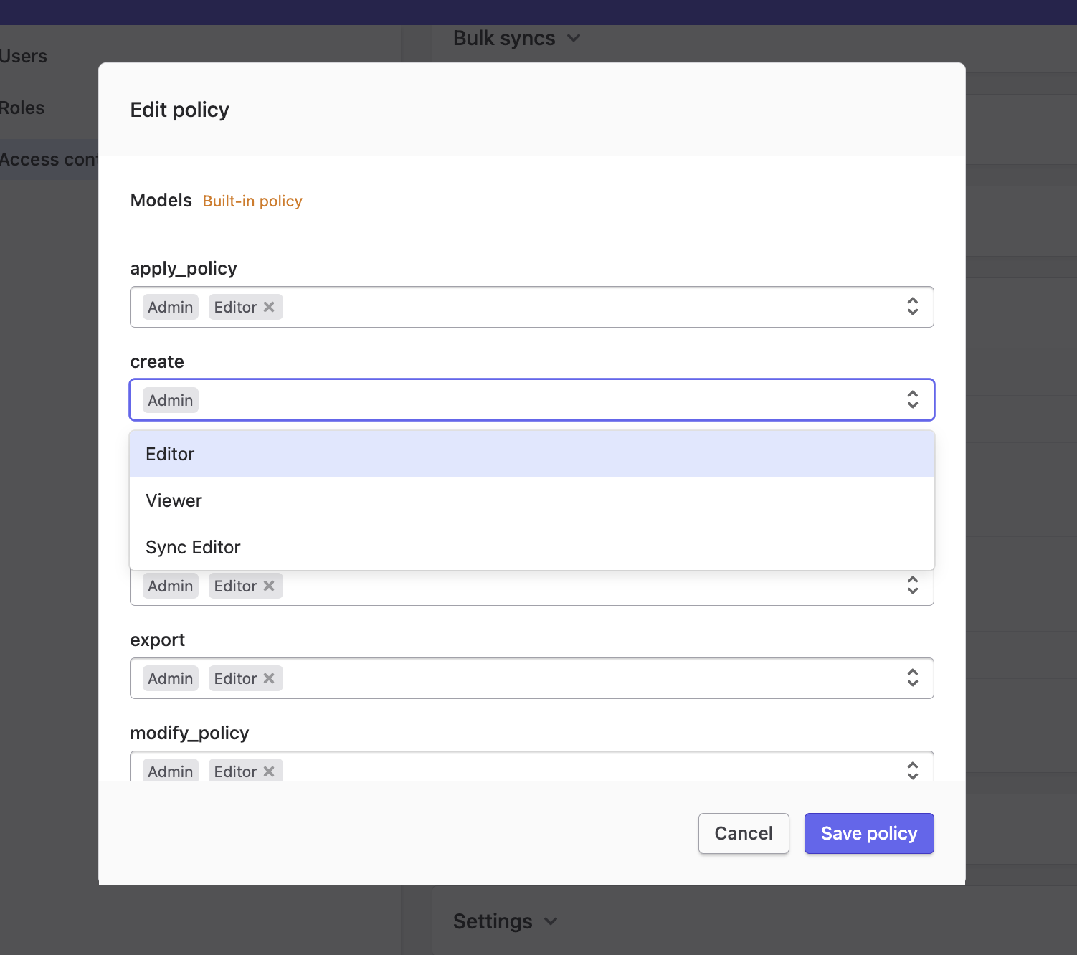
Task: Cancel the policy edit dialog
Action: pyautogui.click(x=743, y=834)
